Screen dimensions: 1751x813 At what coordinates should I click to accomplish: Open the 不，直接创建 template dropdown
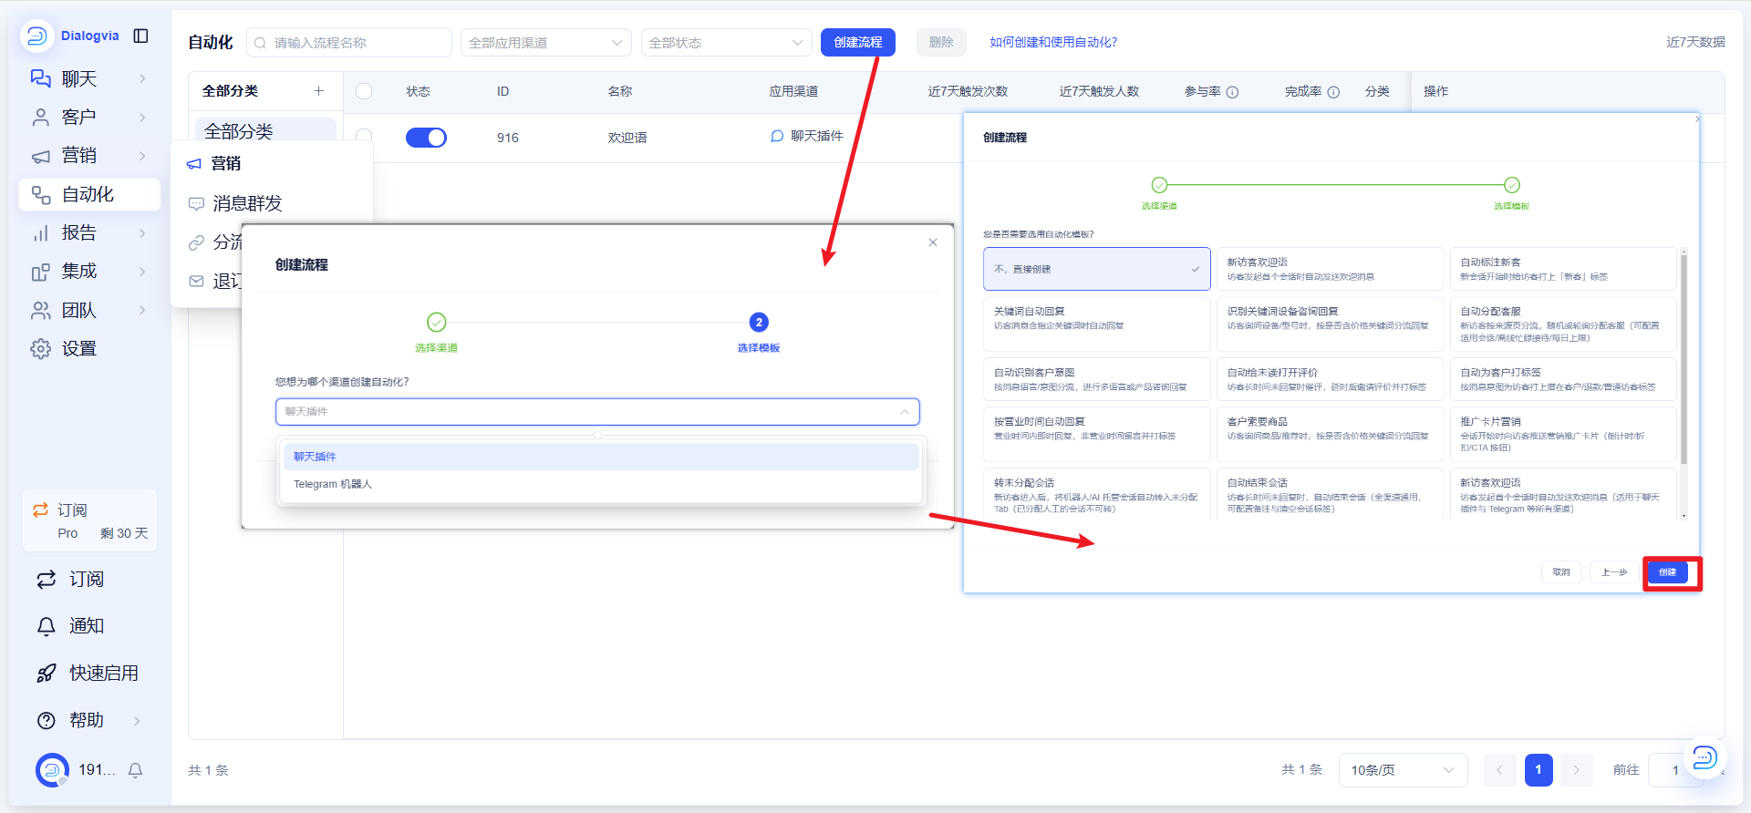[x=1096, y=269]
